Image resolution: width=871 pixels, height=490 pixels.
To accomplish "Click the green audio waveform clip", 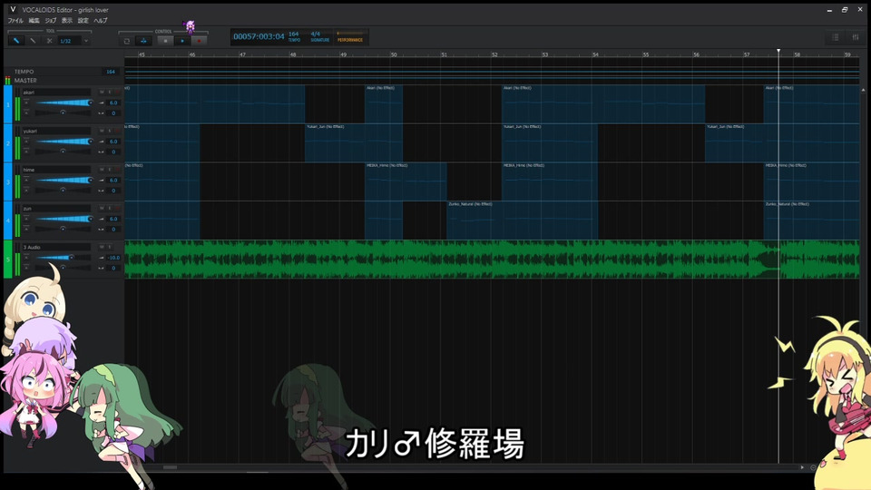I will point(492,259).
